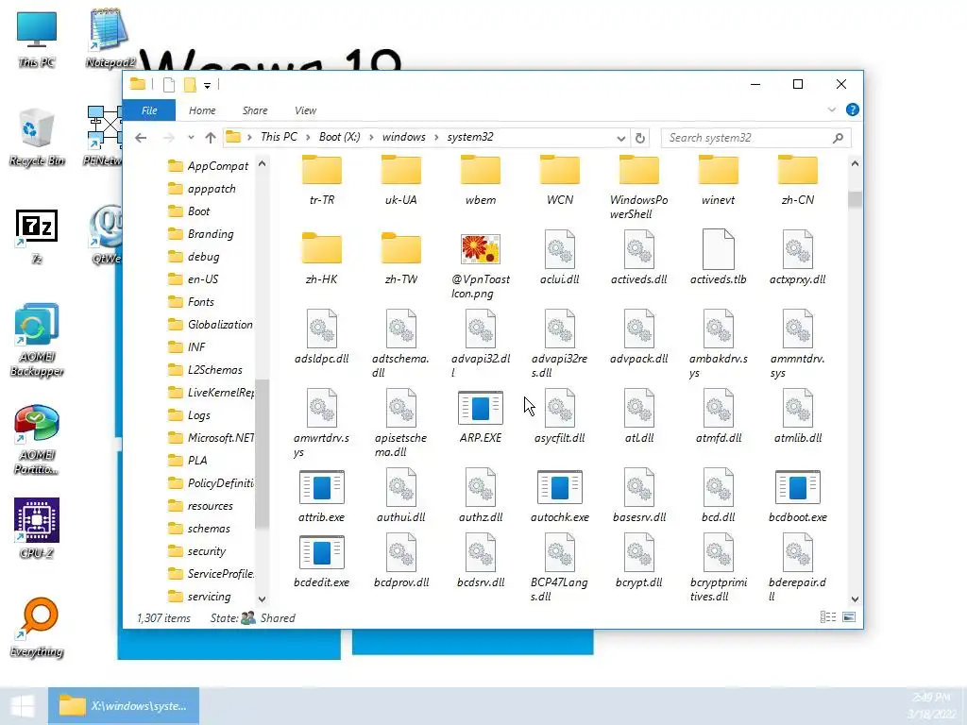967x725 pixels.
Task: Open Explorer help question mark icon
Action: 853,110
